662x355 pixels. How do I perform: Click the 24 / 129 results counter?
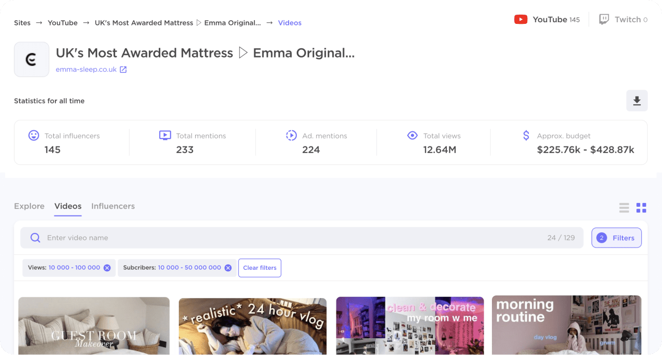[561, 238]
